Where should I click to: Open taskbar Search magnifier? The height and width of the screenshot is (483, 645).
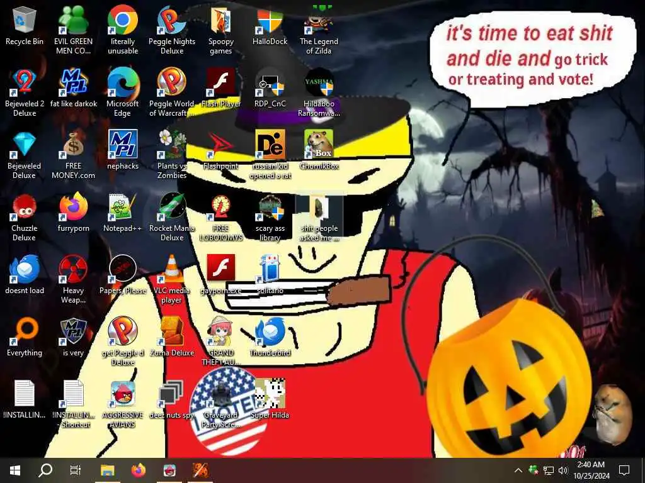(x=45, y=470)
